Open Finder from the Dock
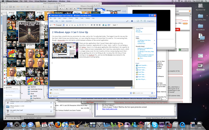The height and width of the screenshot is (130, 209). pos(10,125)
